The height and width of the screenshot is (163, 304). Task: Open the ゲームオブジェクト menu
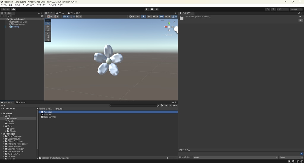[29, 5]
